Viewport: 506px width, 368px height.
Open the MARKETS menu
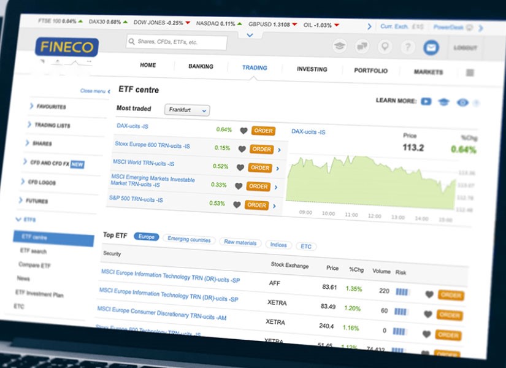tap(428, 72)
